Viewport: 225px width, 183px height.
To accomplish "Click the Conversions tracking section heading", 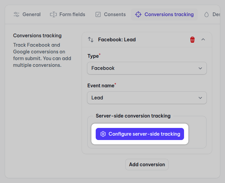I will point(37,36).
